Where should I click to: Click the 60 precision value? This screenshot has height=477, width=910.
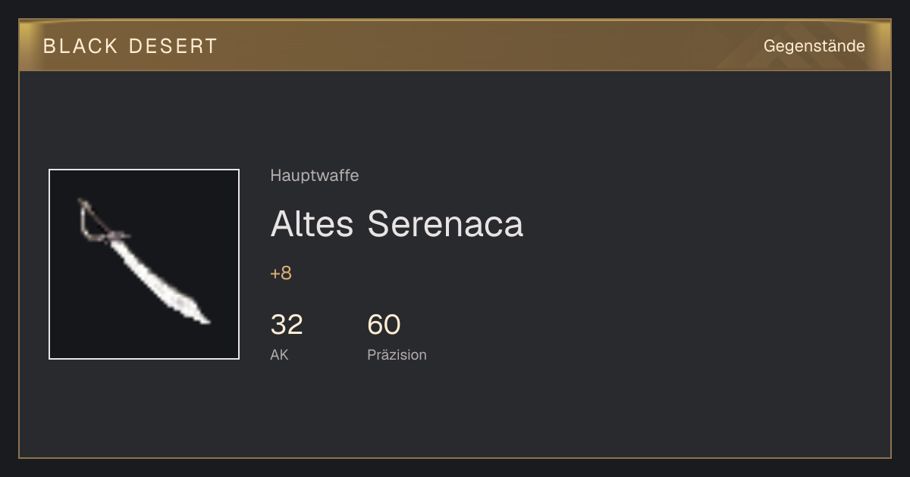[384, 325]
